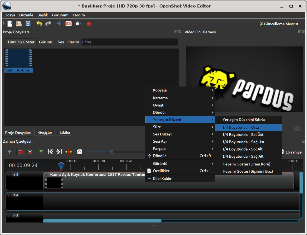Click the timeline zoom slider handle
The height and width of the screenshot is (235, 307).
[111, 152]
